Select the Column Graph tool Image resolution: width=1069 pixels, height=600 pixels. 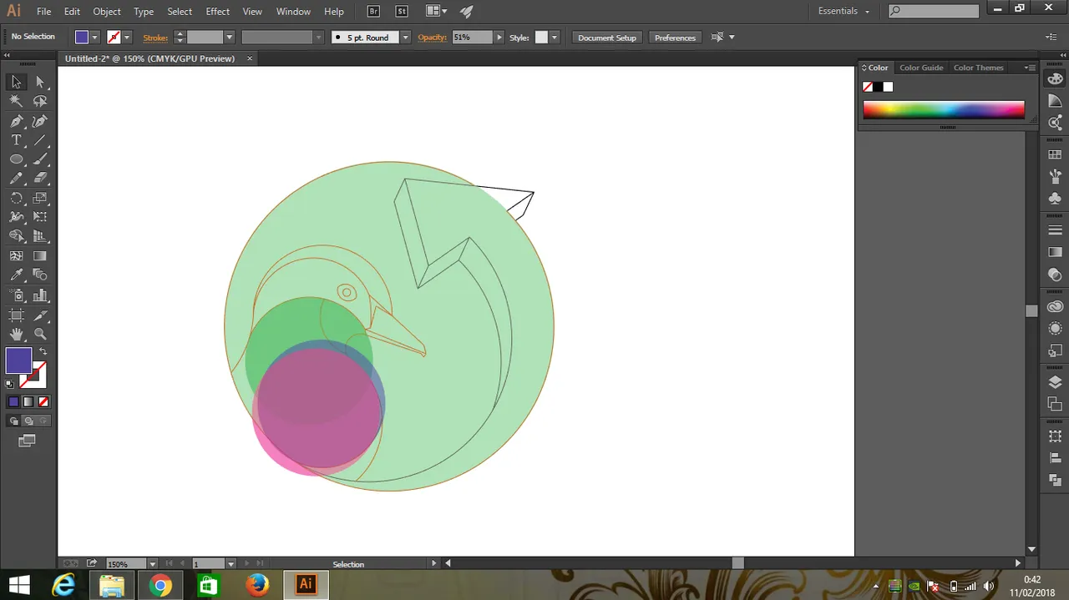pos(40,295)
